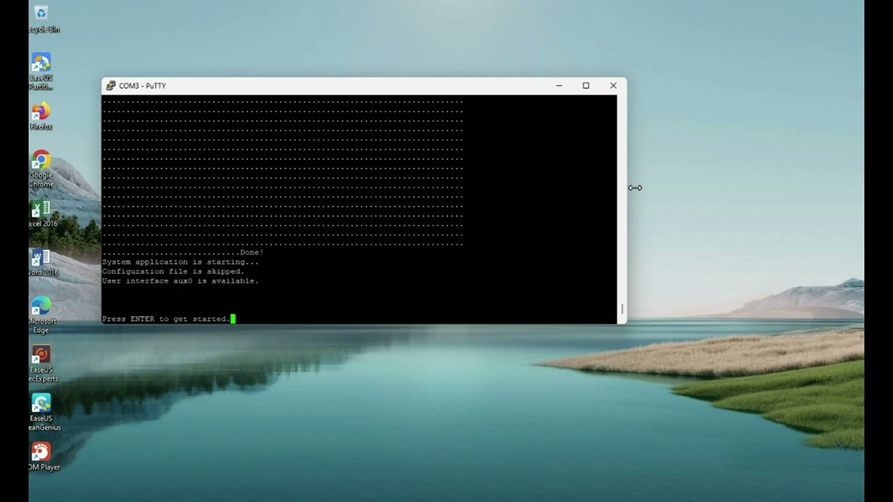Click "System application is starting..." line
Screen dimensions: 893x502
point(180,262)
